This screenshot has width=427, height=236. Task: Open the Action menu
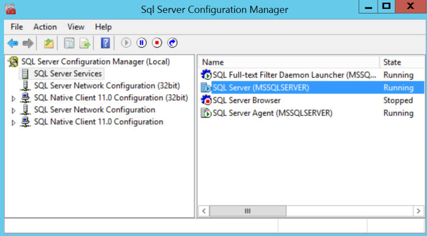45,27
